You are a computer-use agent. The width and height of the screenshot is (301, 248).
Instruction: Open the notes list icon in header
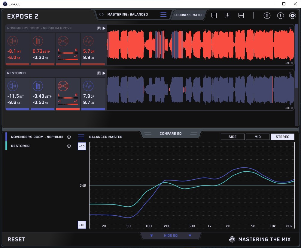(214, 15)
